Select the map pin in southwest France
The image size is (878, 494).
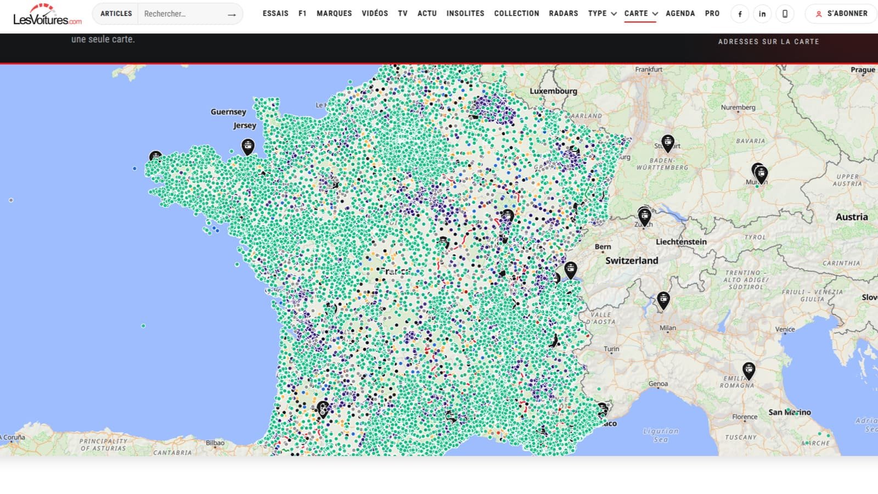click(x=323, y=409)
